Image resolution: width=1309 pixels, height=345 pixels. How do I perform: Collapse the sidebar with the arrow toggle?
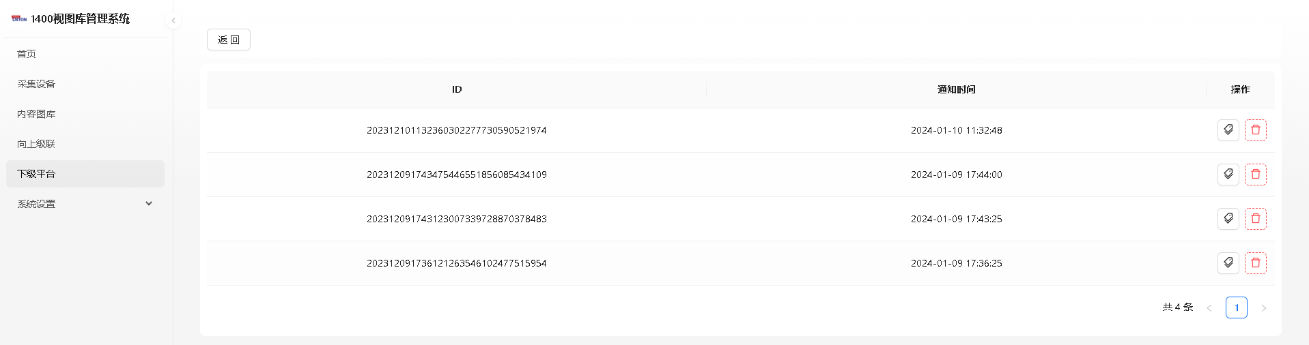point(173,20)
